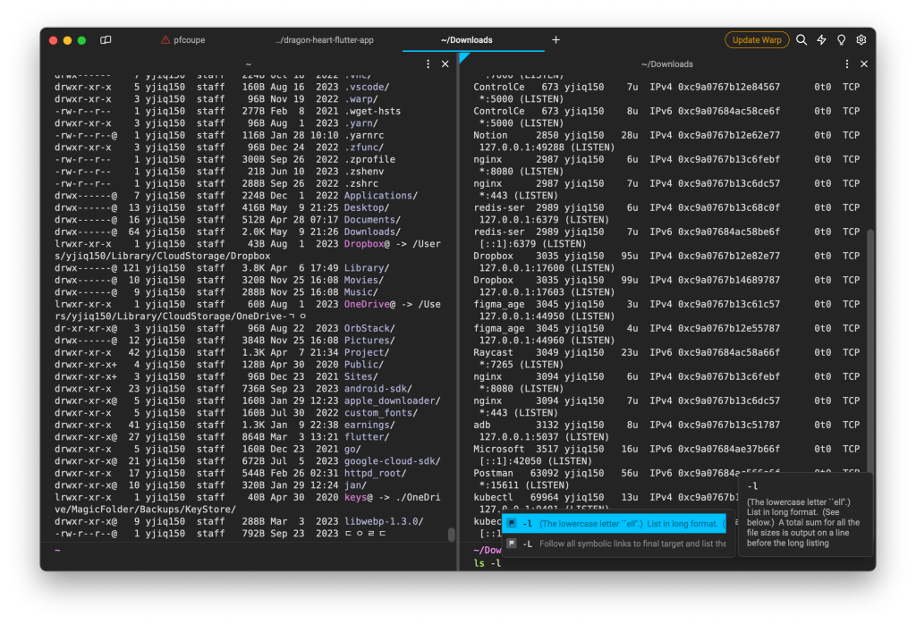
Task: Click the Desktop/ directory name
Action: tap(367, 207)
